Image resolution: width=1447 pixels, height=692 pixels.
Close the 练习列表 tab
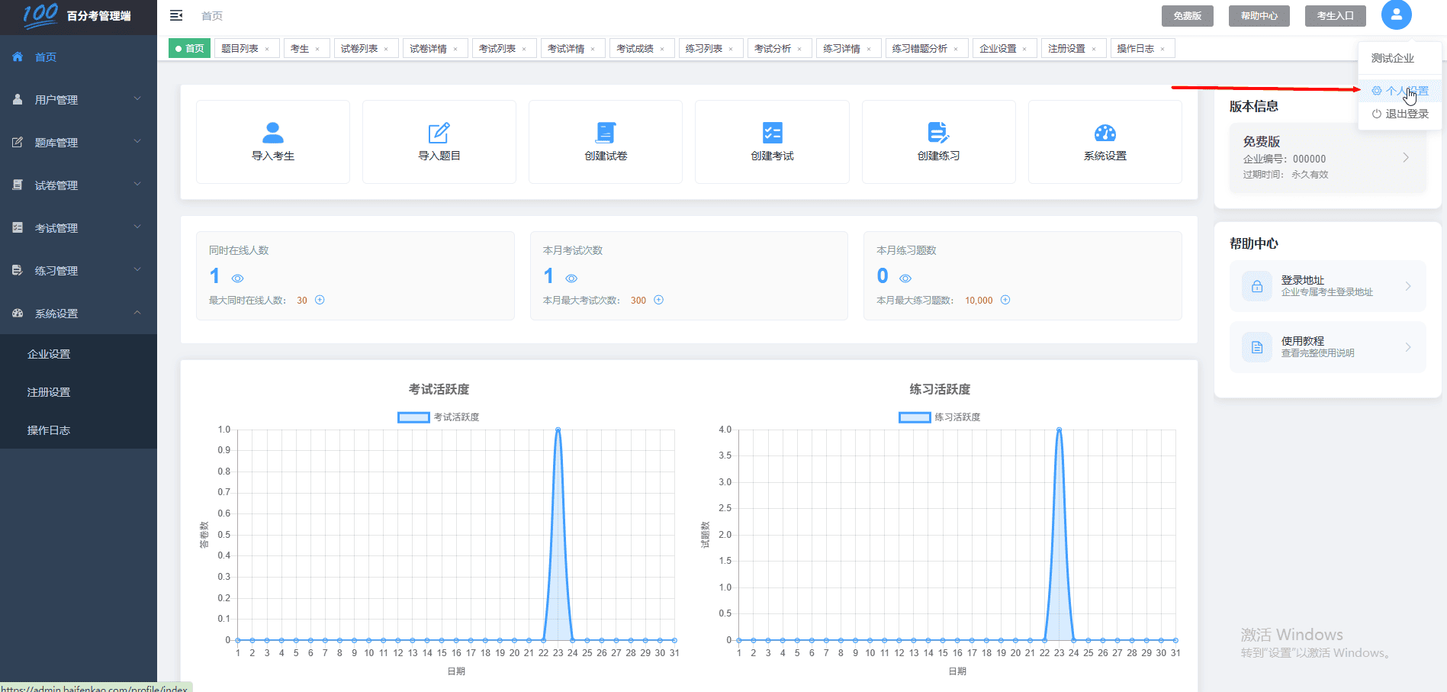[x=732, y=48]
